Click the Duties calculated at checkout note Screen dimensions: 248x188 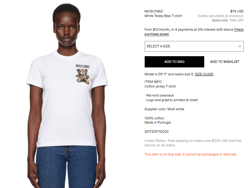pos(221,16)
